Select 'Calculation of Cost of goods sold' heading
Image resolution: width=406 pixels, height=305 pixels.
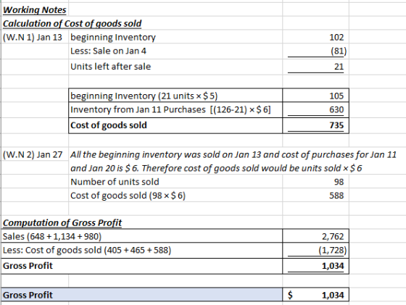[72, 23]
